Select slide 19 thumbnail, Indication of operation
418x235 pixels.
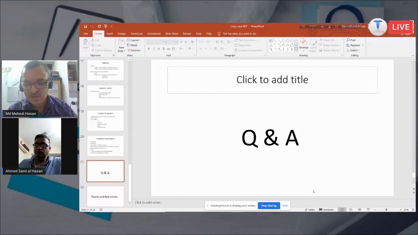coord(105,121)
